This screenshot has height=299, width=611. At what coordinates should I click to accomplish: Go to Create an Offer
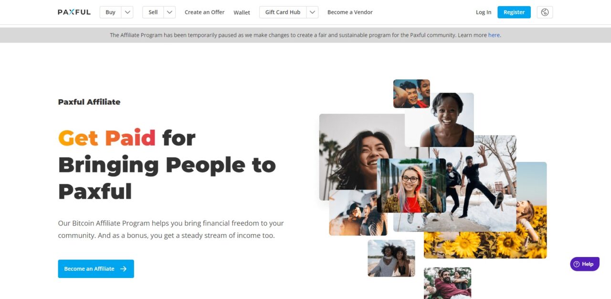204,12
